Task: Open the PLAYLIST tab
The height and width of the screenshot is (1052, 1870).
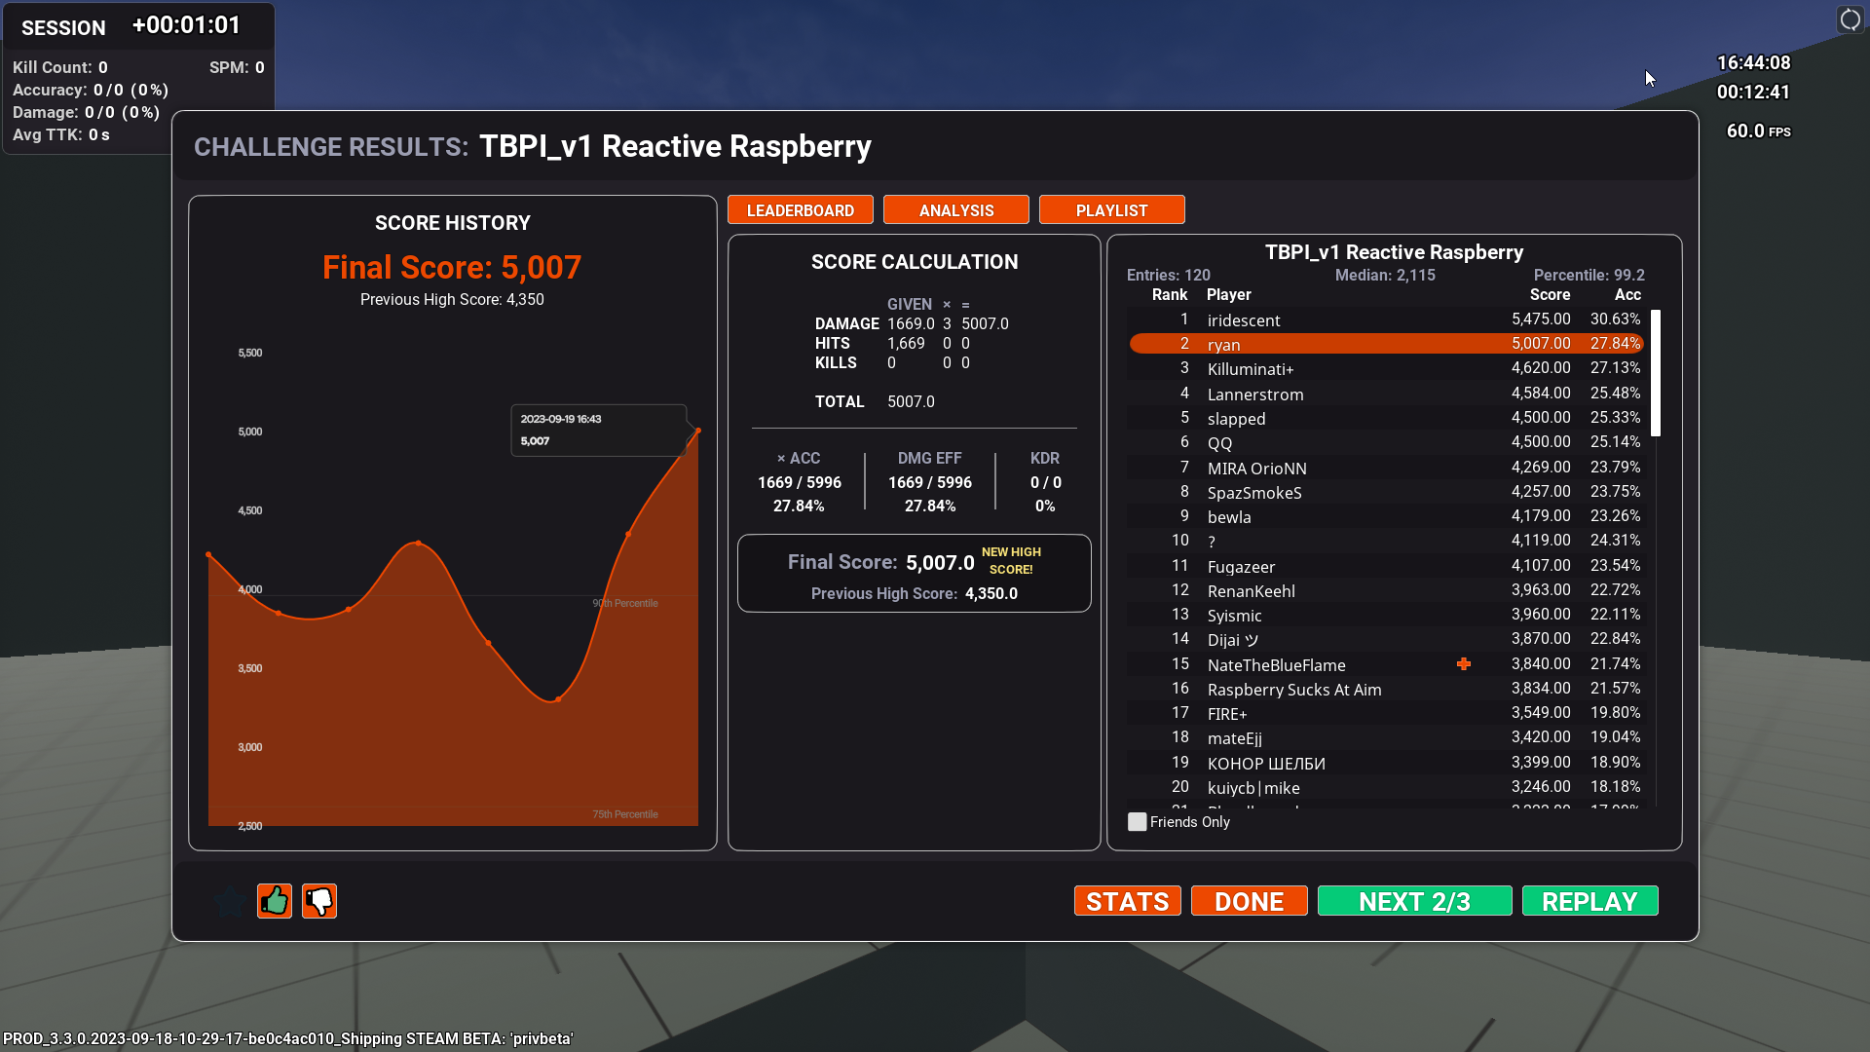Action: 1111,210
